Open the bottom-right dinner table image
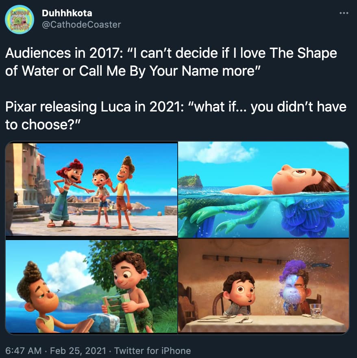The height and width of the screenshot is (358, 357). [263, 286]
